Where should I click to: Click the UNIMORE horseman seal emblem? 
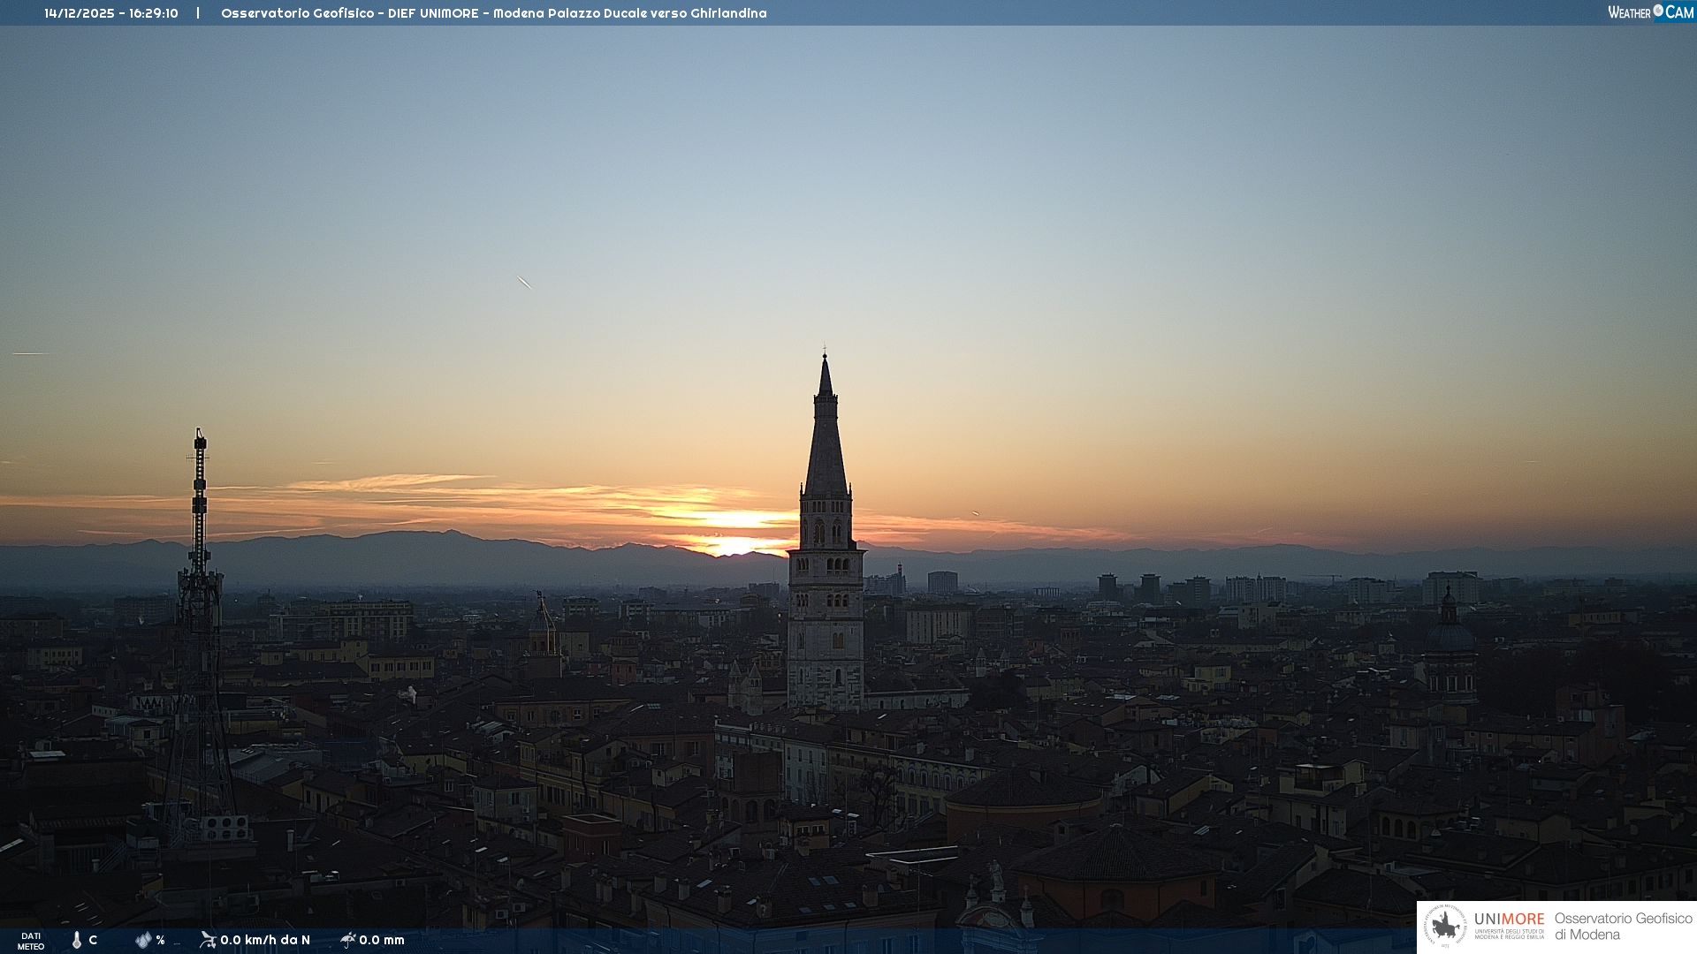coord(1445,926)
